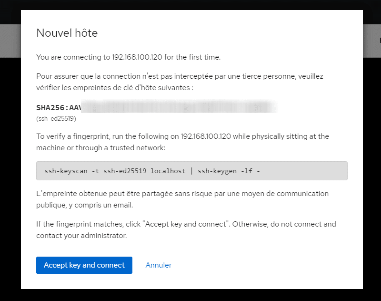The height and width of the screenshot is (301, 381).
Task: Click the word localhost in the command
Action: click(x=168, y=171)
